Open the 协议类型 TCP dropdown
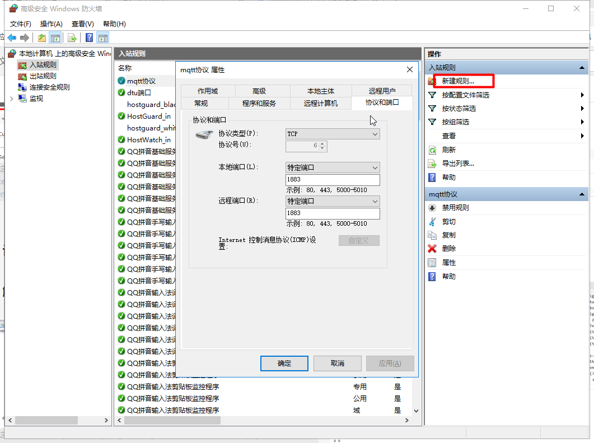The height and width of the screenshot is (443, 594). [333, 134]
